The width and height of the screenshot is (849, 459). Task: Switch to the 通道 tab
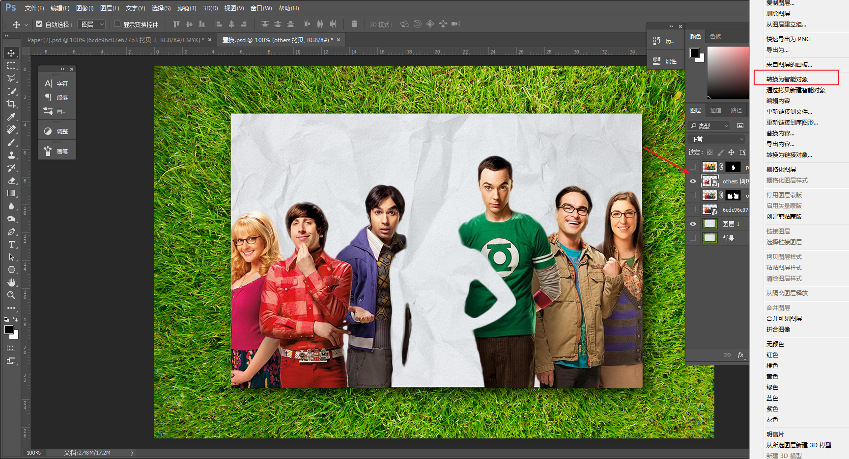[x=716, y=110]
